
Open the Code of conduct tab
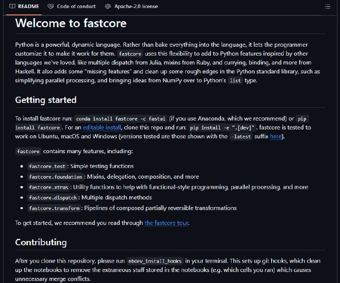(x=72, y=6)
